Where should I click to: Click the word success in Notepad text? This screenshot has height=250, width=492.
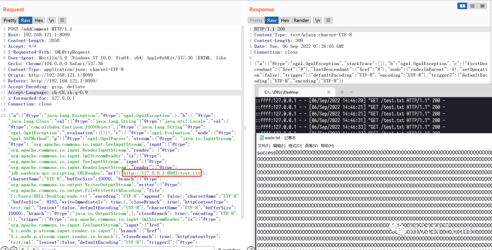[x=266, y=153]
